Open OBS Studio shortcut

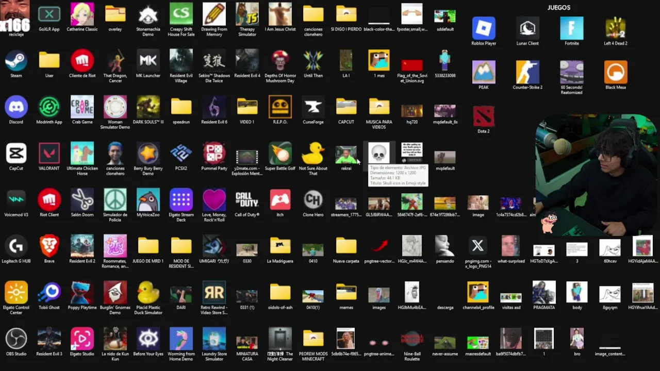(x=16, y=339)
